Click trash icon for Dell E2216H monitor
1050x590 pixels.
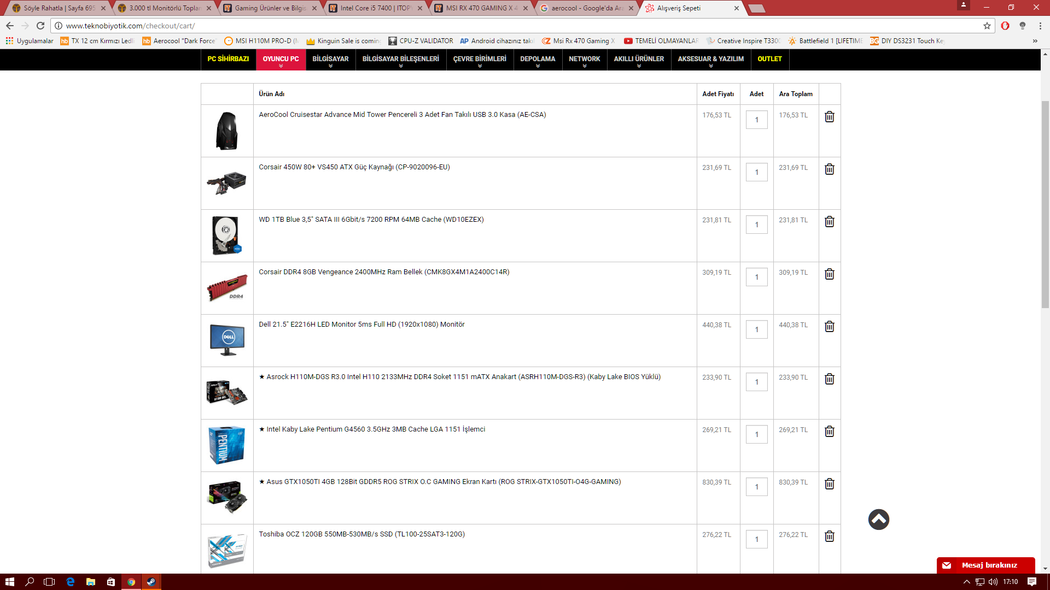coord(829,327)
